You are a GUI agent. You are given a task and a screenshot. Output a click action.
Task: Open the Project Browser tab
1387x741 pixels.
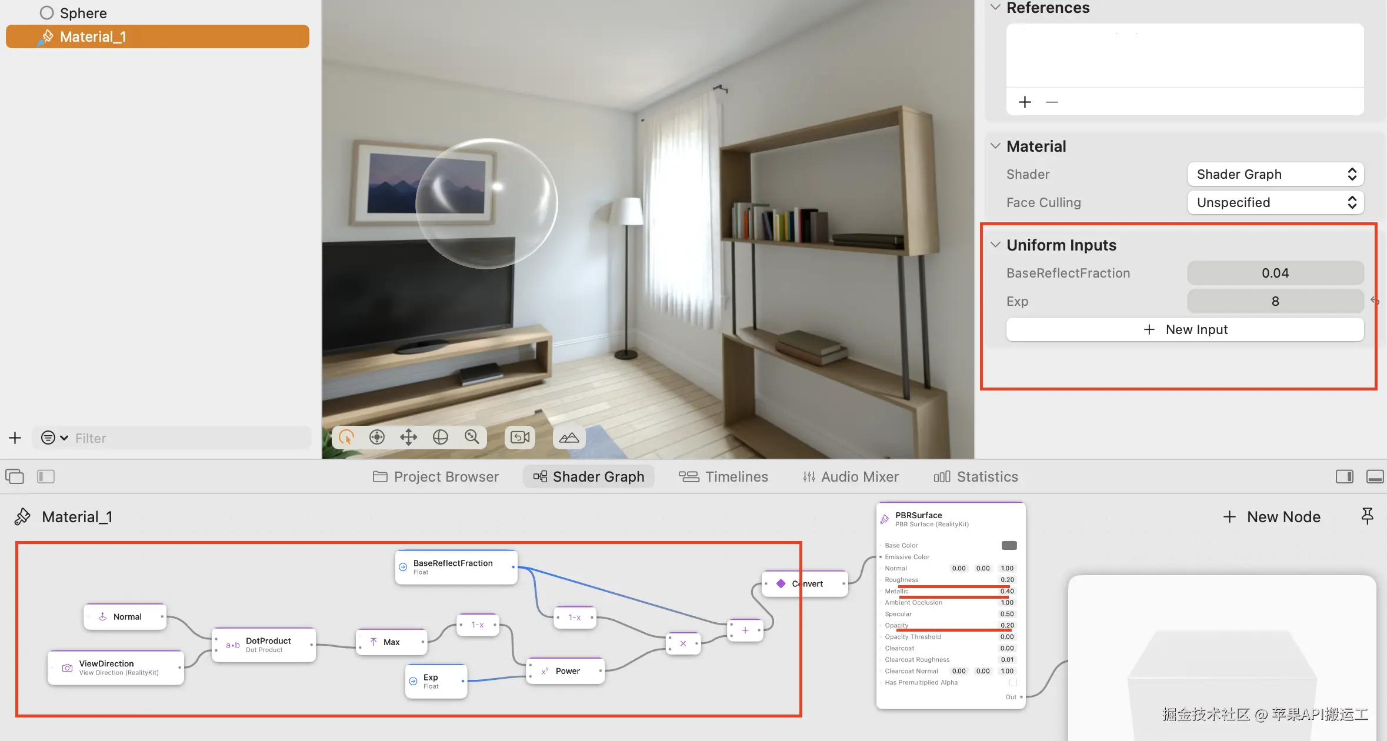[436, 476]
